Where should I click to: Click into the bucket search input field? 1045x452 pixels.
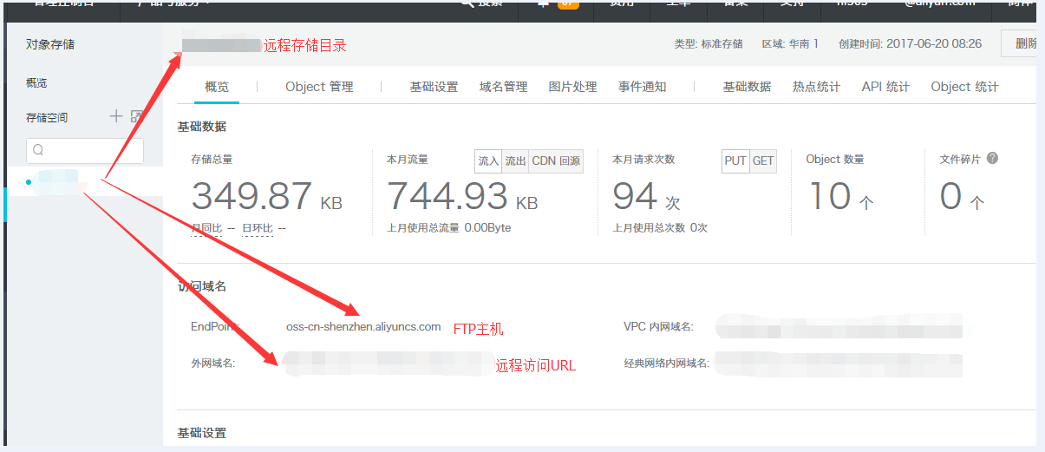point(91,150)
